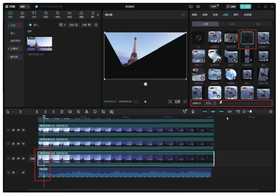
Task: Click the VIP badge button
Action: (214, 7)
